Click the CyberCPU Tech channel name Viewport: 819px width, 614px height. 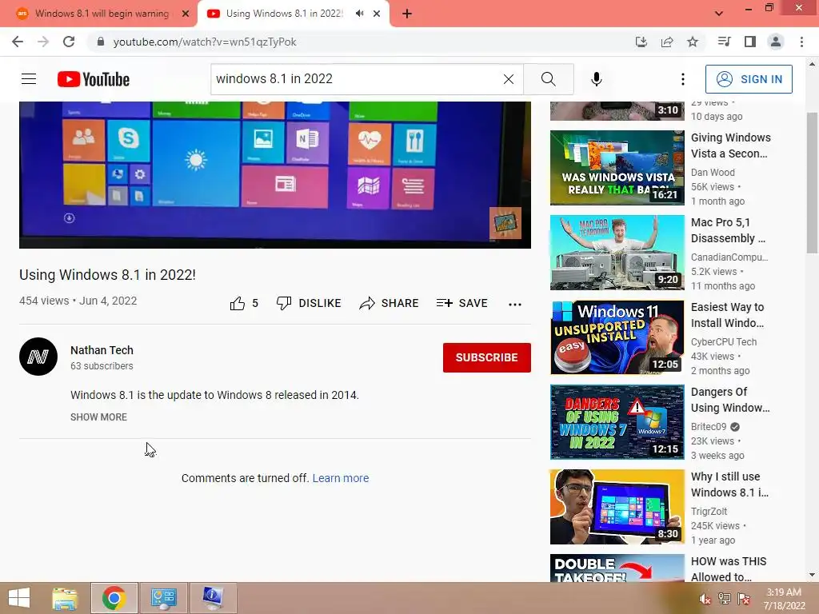(723, 342)
